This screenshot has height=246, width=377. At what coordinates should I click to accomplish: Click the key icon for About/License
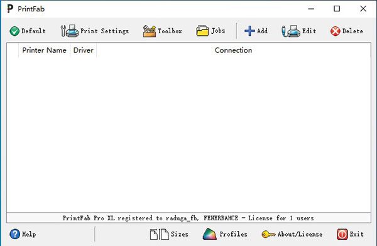pos(268,234)
